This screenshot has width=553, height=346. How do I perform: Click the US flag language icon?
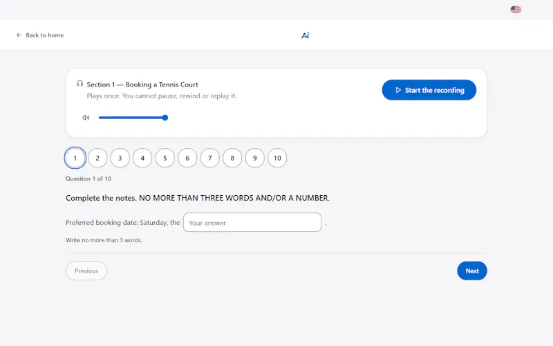(x=516, y=10)
